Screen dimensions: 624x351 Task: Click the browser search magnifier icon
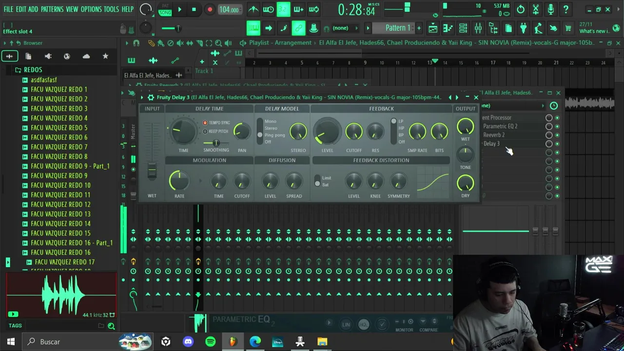(111, 326)
